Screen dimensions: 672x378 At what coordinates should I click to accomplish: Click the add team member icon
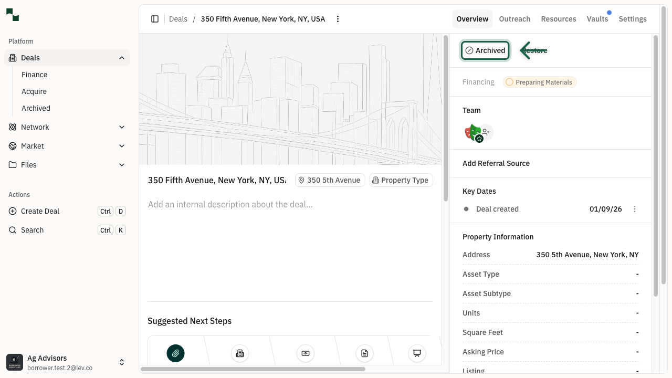tap(486, 132)
